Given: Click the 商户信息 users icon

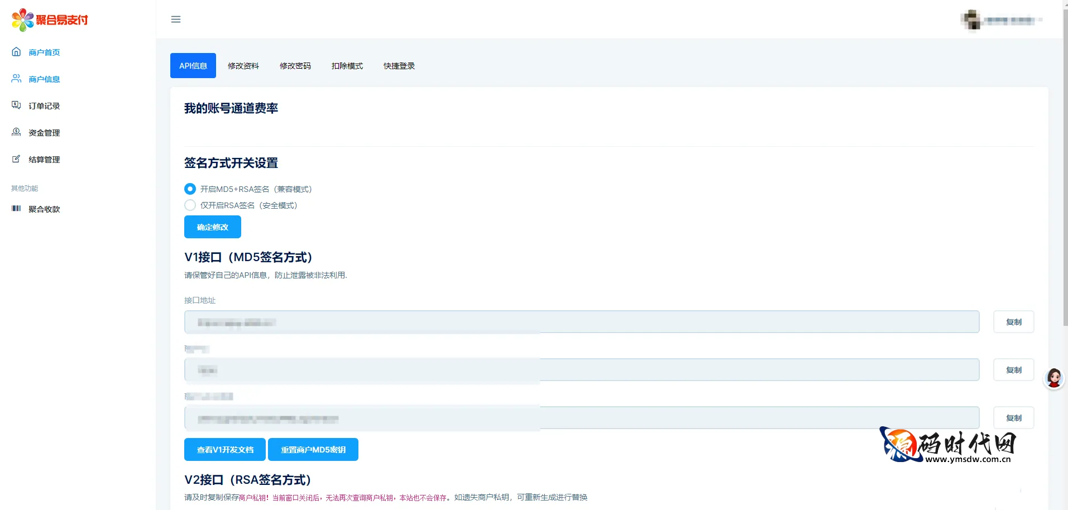Looking at the screenshot, I should [x=16, y=79].
